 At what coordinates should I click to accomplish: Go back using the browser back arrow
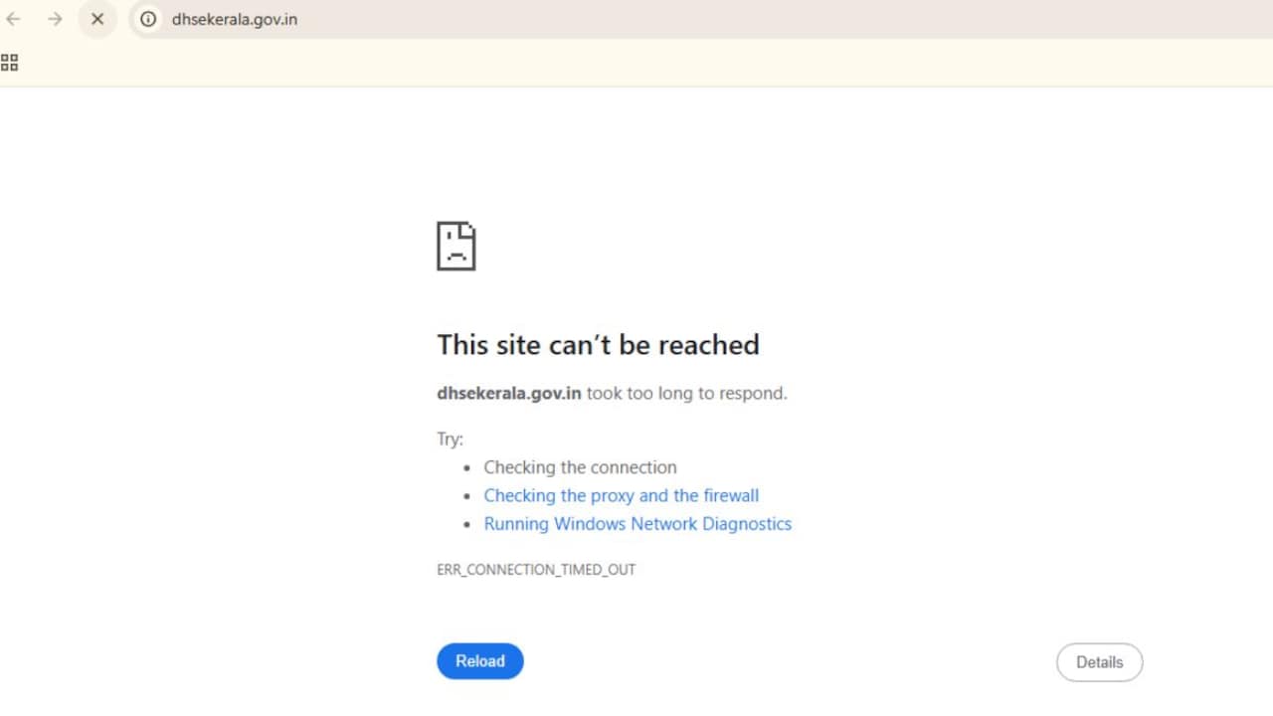click(x=14, y=19)
